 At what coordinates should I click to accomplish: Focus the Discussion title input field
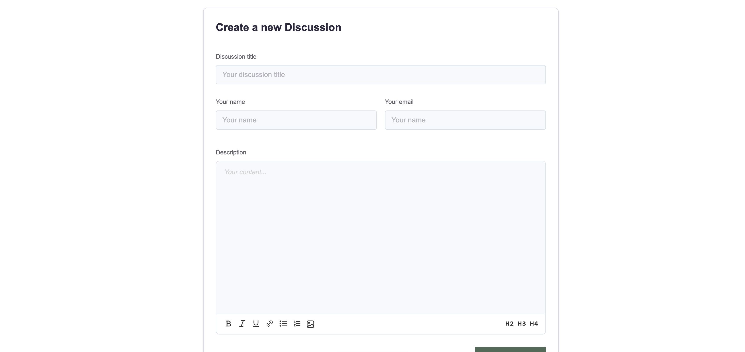(381, 75)
